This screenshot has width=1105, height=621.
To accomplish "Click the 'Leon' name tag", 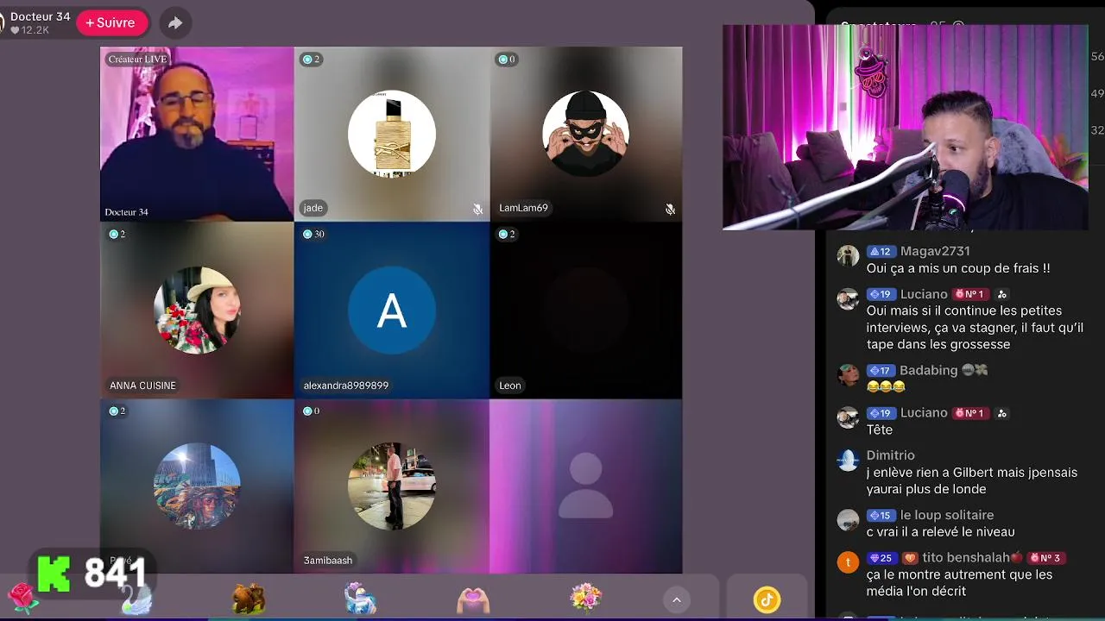I will tap(510, 386).
